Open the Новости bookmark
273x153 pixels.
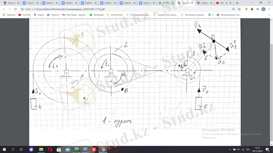(x=53, y=15)
